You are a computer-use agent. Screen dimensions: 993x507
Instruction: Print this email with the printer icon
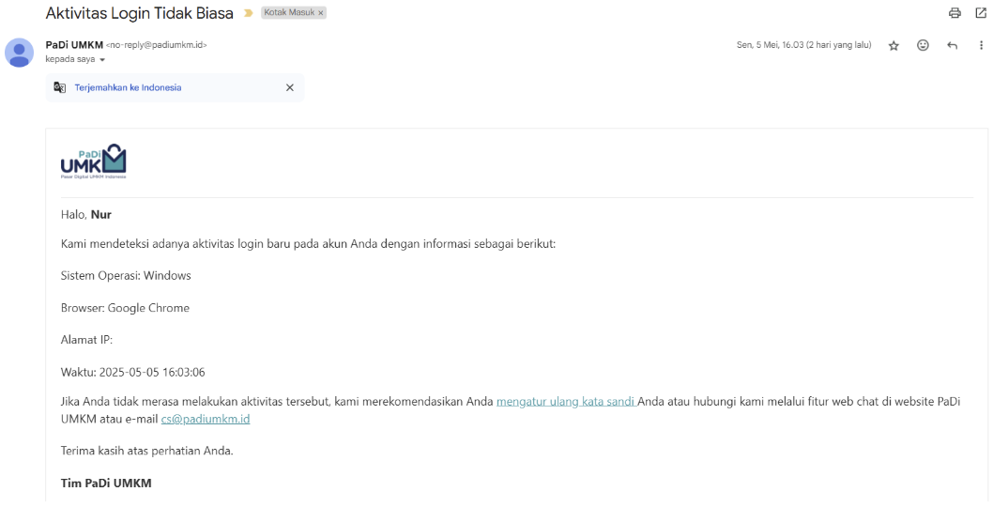click(955, 13)
